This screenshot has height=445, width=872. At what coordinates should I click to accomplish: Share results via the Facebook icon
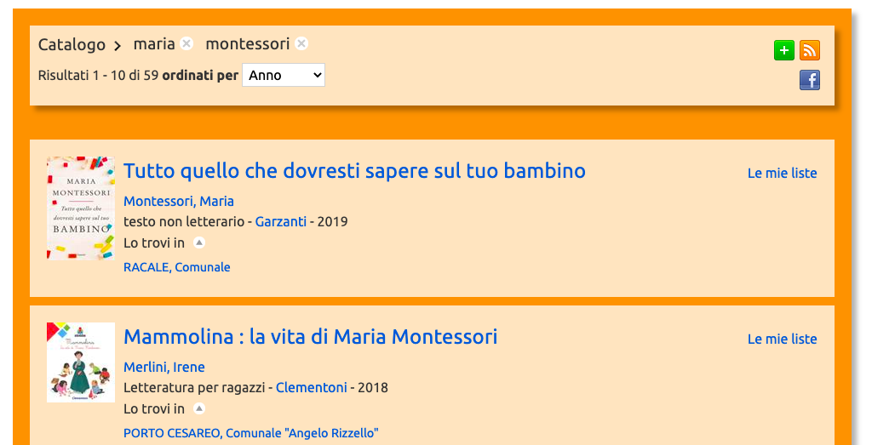(810, 80)
